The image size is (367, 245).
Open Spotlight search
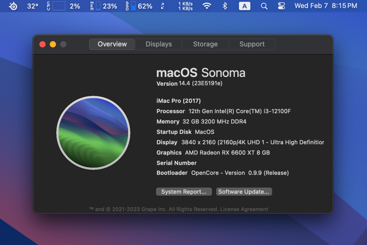pos(264,6)
